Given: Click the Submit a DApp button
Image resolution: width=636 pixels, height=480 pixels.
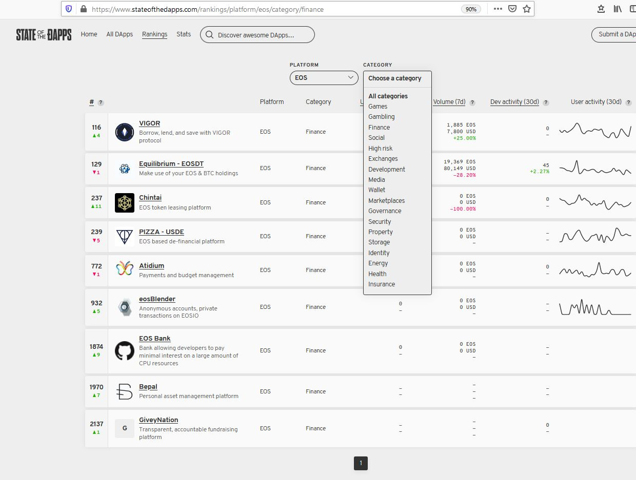Looking at the screenshot, I should pyautogui.click(x=614, y=34).
